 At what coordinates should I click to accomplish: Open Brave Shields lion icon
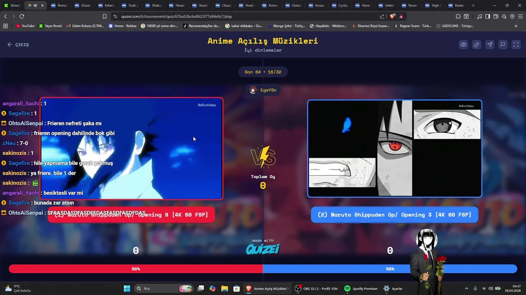click(392, 16)
